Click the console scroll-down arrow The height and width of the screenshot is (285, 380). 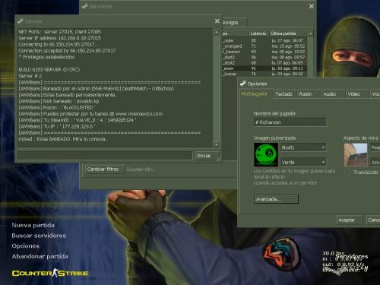click(217, 144)
